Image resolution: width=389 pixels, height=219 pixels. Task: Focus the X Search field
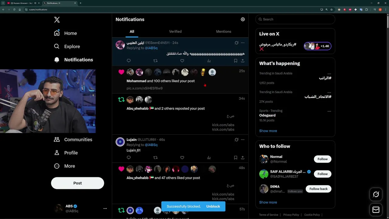point(295,19)
